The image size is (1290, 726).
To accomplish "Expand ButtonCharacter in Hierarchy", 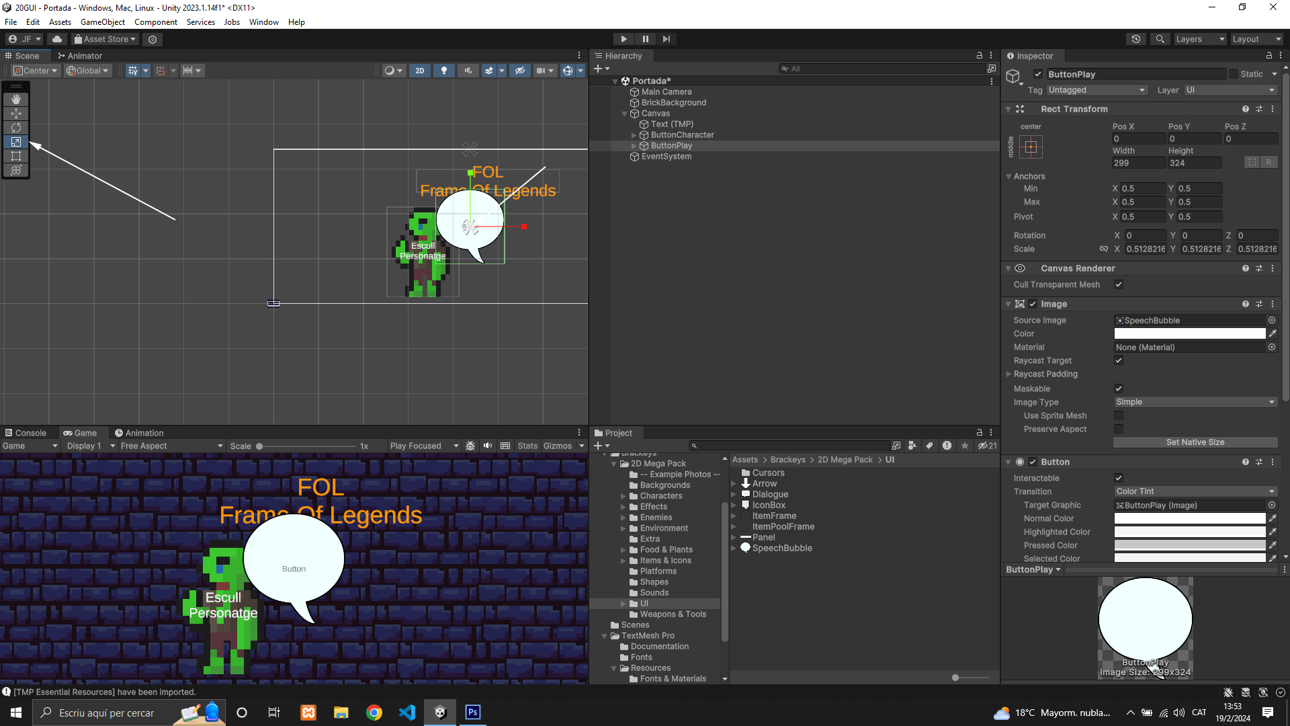I will pos(634,135).
